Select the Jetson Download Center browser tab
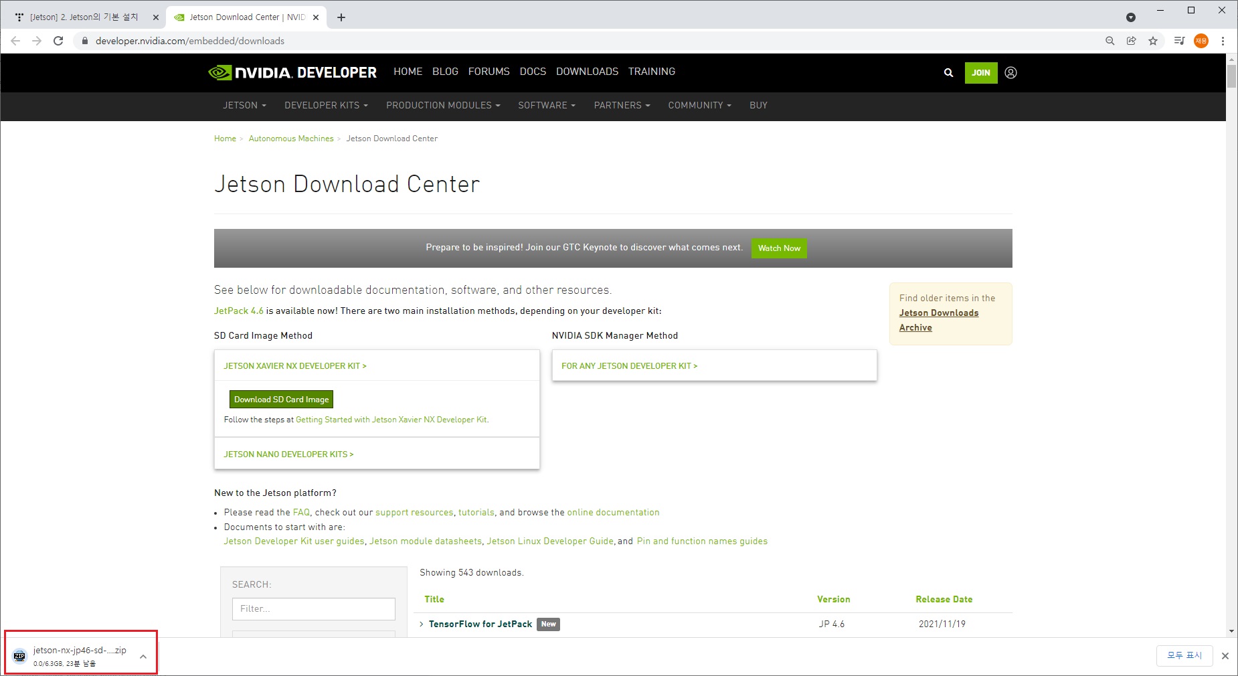 [x=245, y=17]
